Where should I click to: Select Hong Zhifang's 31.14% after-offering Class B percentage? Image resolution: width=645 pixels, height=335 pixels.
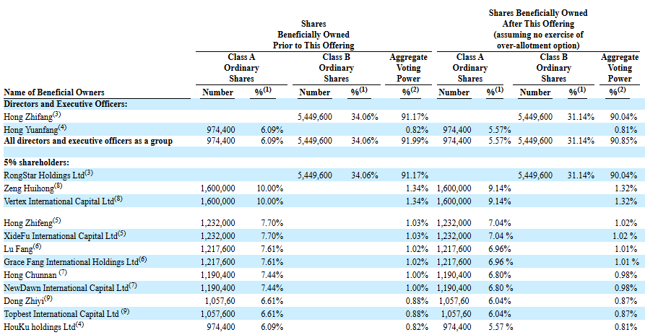click(x=581, y=117)
